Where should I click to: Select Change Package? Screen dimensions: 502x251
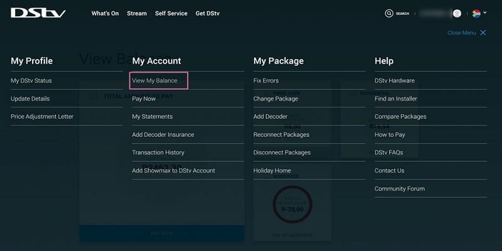pyautogui.click(x=275, y=99)
